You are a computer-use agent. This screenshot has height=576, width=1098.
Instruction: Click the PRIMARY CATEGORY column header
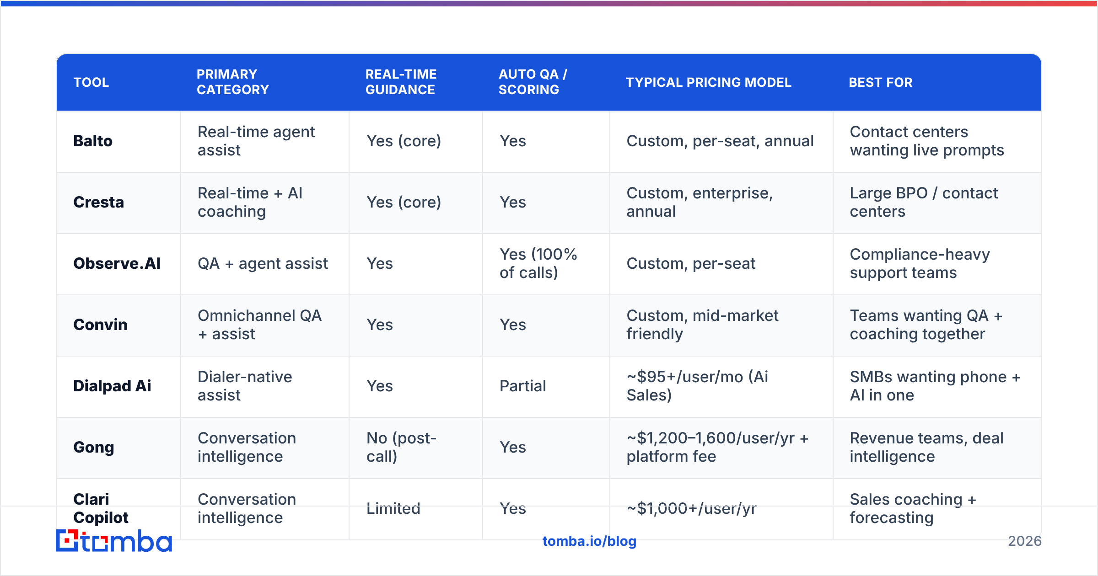coord(233,82)
